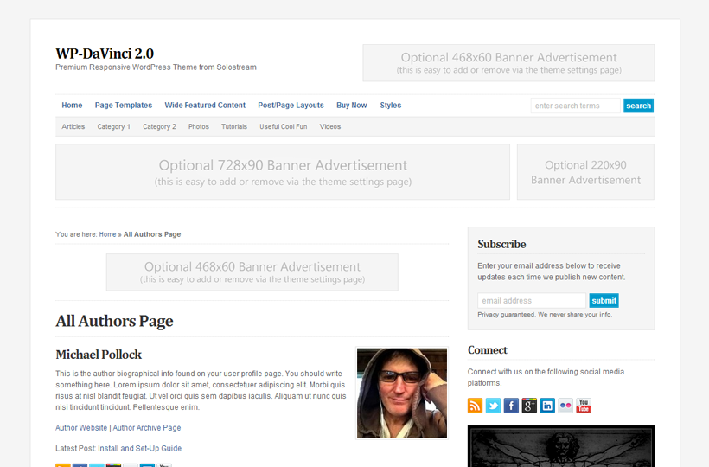709x467 pixels.
Task: Click the blue search button
Action: tap(638, 106)
